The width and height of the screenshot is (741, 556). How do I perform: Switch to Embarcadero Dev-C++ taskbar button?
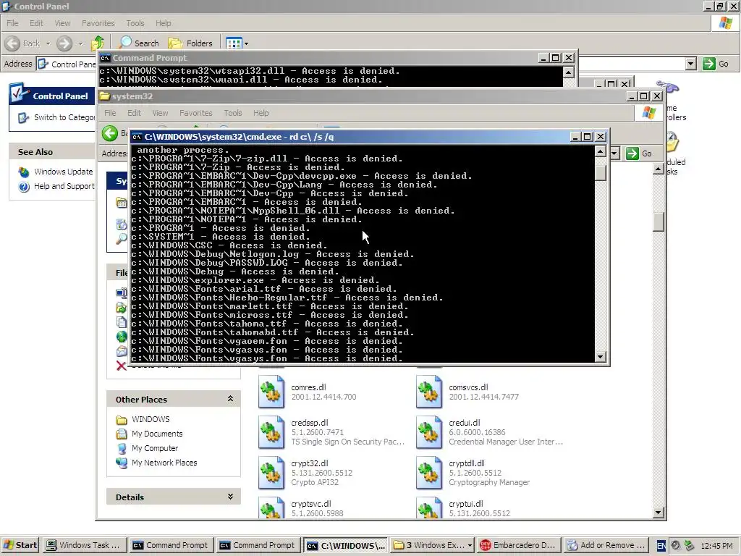coord(519,545)
